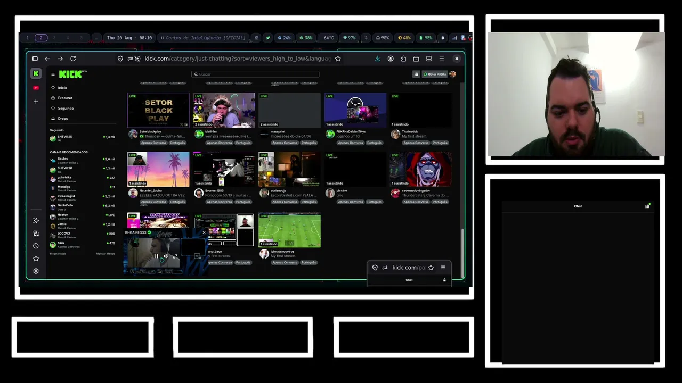The height and width of the screenshot is (383, 682).
Task: Click the Obter KICKs button
Action: (435, 74)
